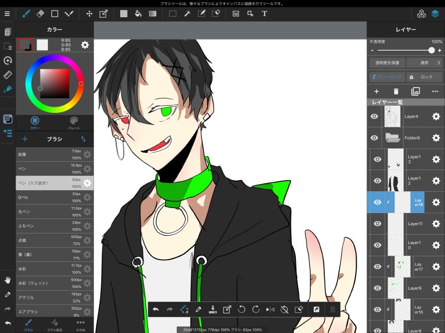This screenshot has height=333, width=445.
Task: Click undo arrow in left sidebar
Action: coord(8,323)
